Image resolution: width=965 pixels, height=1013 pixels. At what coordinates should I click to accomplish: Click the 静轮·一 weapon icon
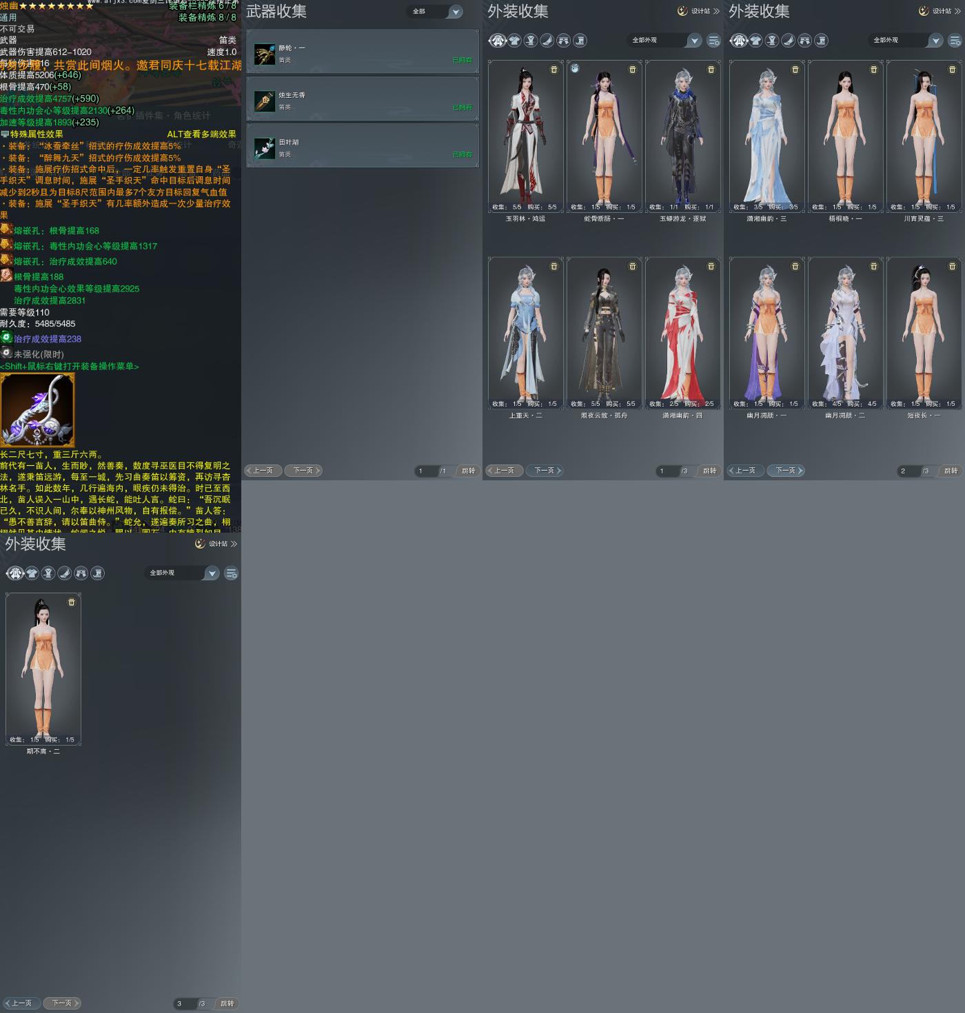pyautogui.click(x=264, y=54)
